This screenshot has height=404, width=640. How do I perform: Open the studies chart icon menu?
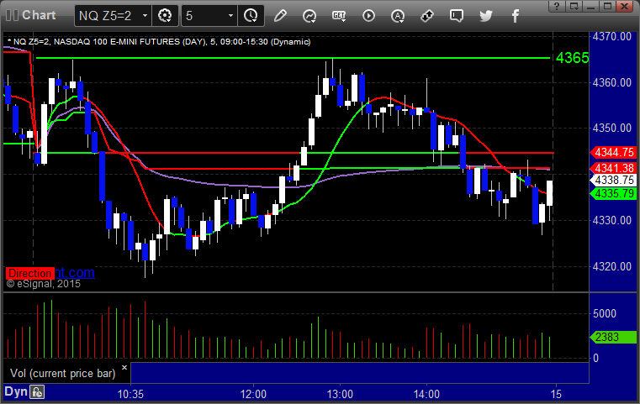coord(309,16)
